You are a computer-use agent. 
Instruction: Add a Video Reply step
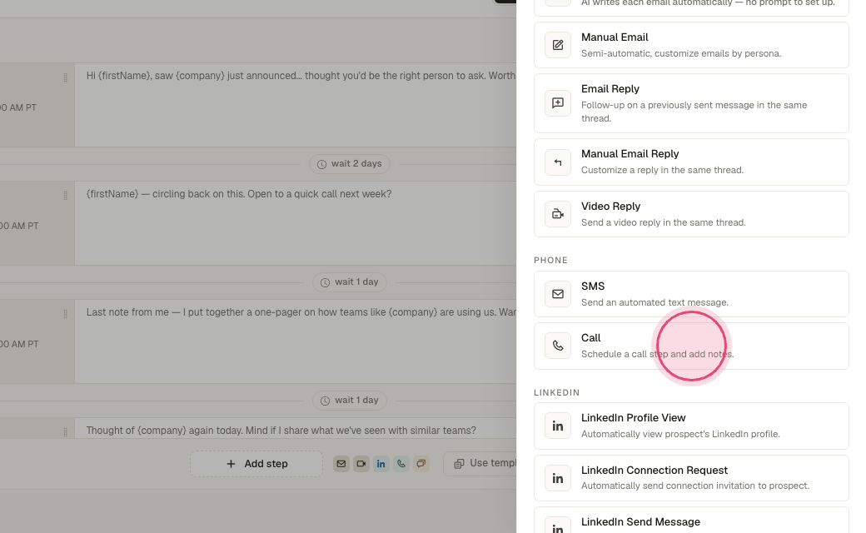[x=691, y=214]
